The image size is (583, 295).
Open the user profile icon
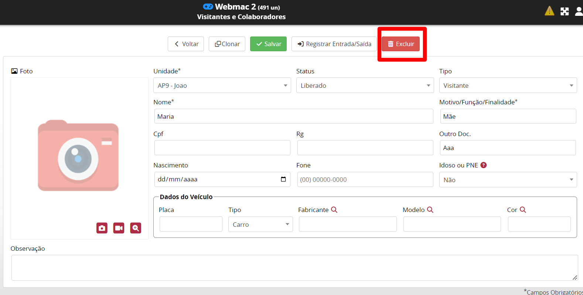point(579,11)
